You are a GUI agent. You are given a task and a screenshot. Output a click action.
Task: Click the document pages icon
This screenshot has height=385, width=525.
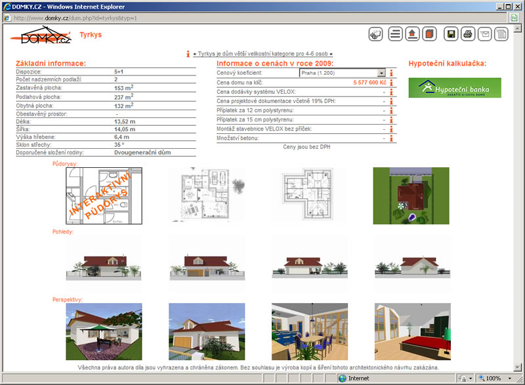point(501,35)
